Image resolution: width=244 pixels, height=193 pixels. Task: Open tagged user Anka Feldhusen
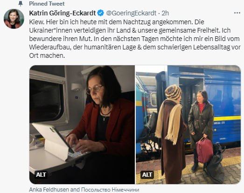49,190
